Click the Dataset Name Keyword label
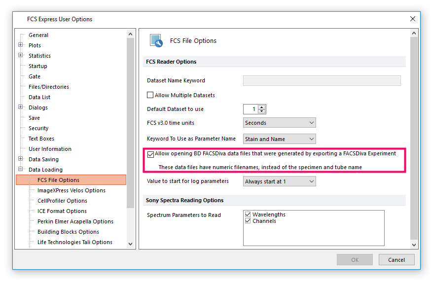 [176, 80]
